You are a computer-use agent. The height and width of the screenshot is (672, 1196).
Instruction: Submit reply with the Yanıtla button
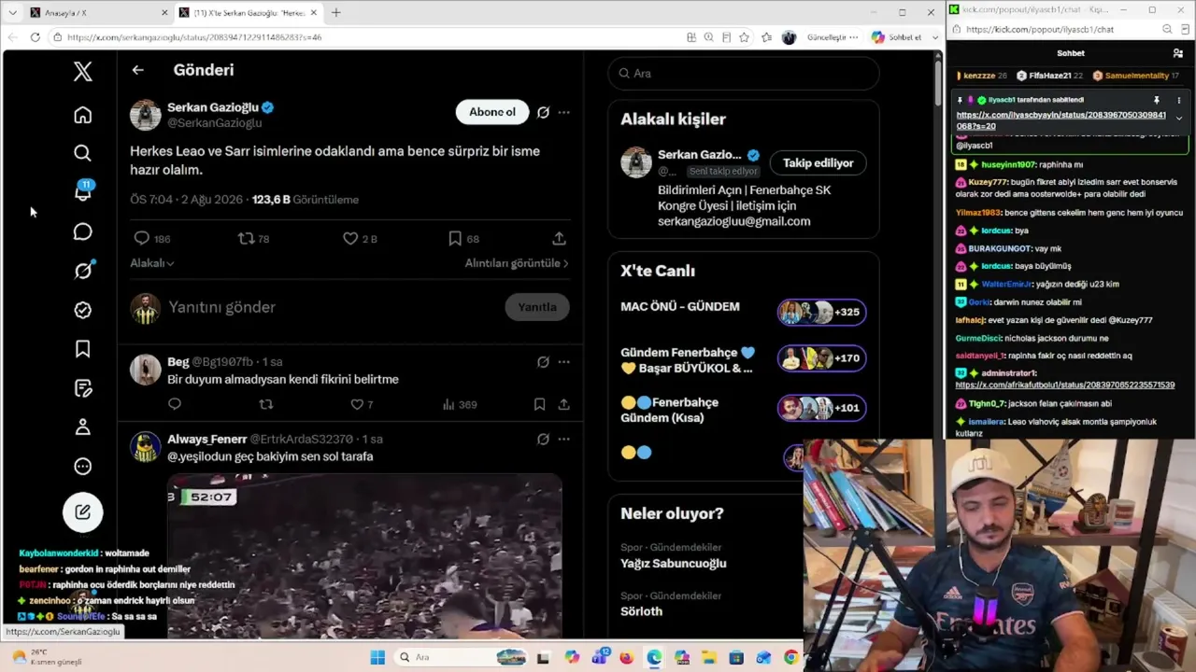pos(537,307)
